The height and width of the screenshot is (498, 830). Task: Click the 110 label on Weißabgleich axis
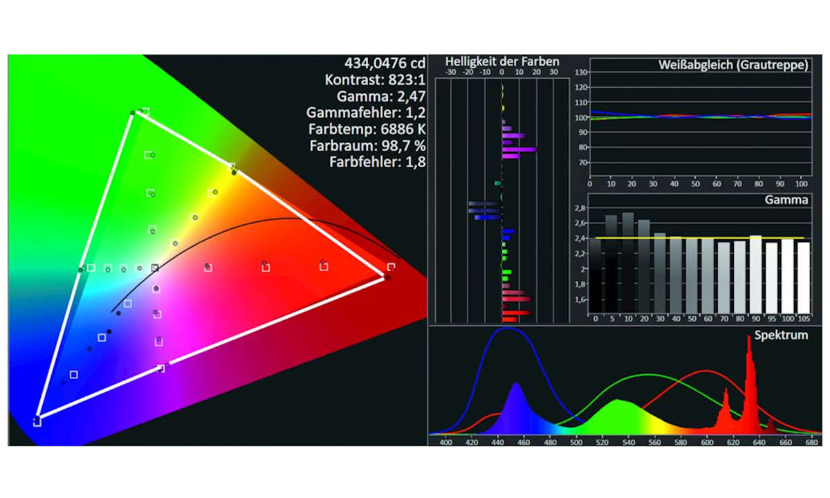click(x=581, y=102)
